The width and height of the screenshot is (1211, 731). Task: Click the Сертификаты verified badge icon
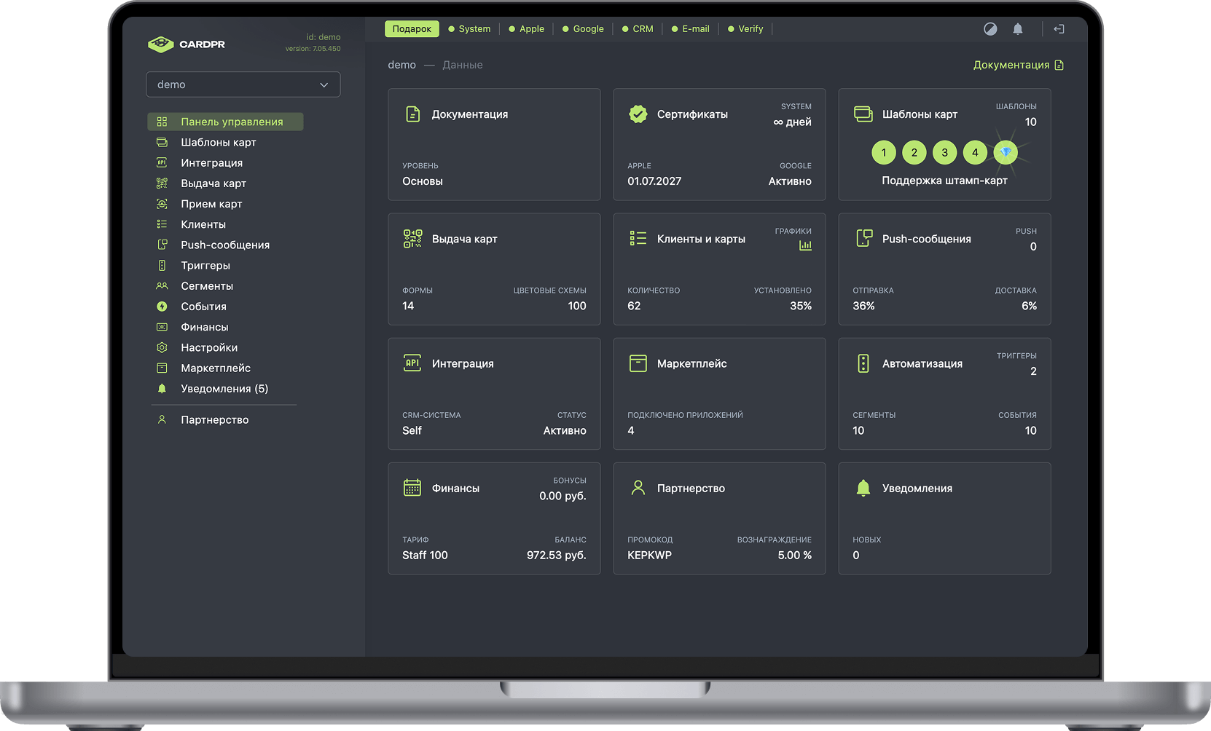coord(638,114)
